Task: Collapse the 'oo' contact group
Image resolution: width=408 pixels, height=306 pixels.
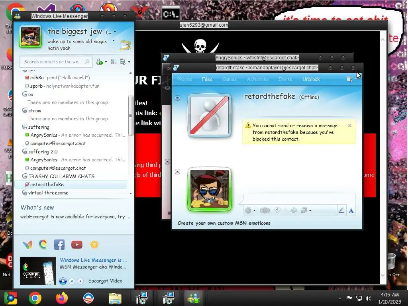Action: [x=25, y=94]
